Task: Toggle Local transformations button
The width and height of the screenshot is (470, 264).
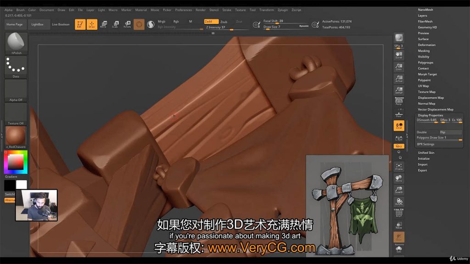Action: pos(399,126)
